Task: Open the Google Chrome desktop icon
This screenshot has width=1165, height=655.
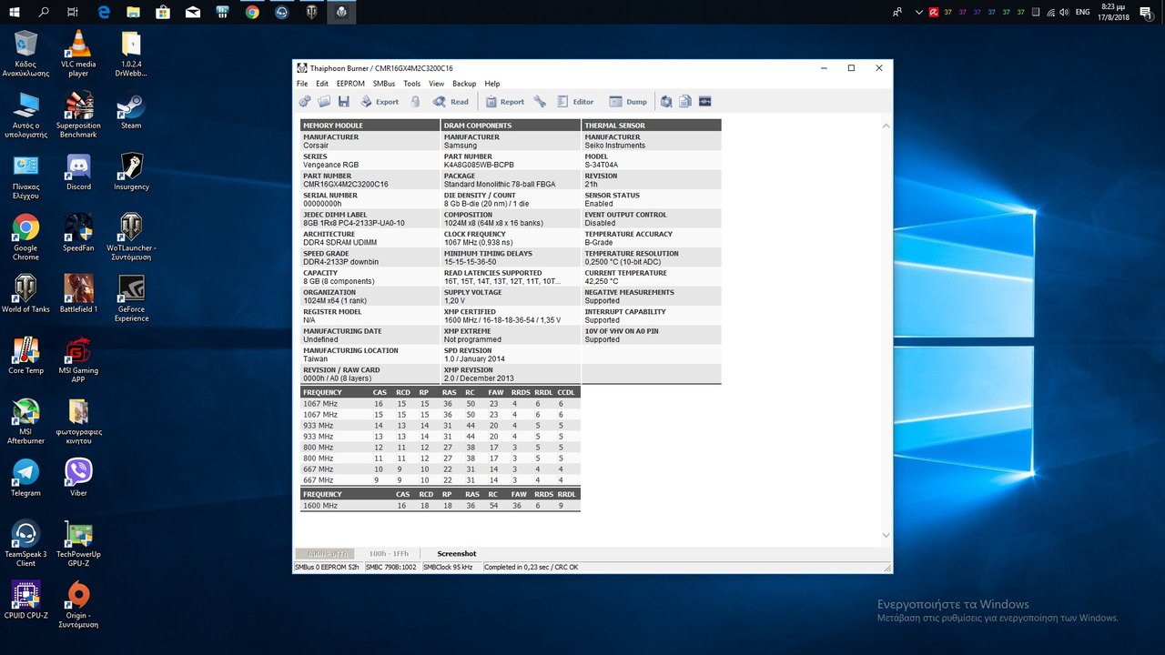Action: tap(25, 238)
